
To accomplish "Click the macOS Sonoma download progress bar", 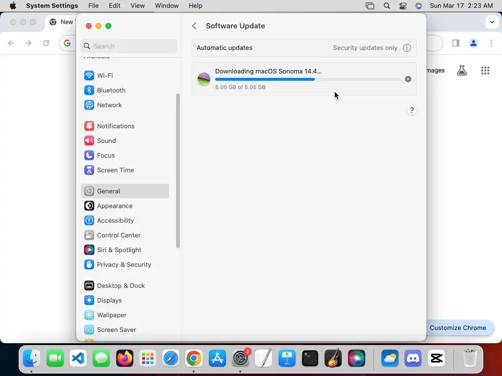I will 308,79.
